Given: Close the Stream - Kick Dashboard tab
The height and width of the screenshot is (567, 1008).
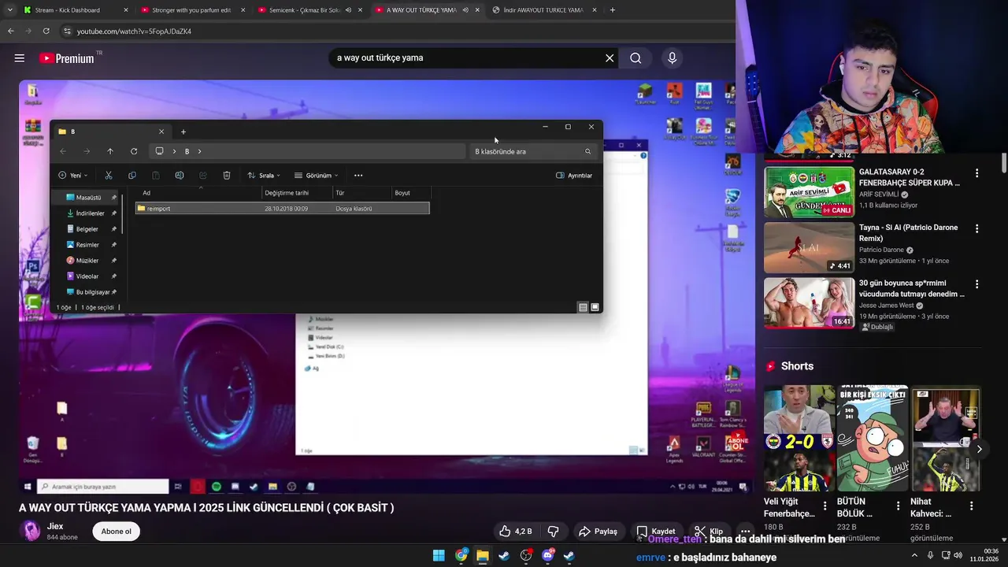Looking at the screenshot, I should coord(126,10).
